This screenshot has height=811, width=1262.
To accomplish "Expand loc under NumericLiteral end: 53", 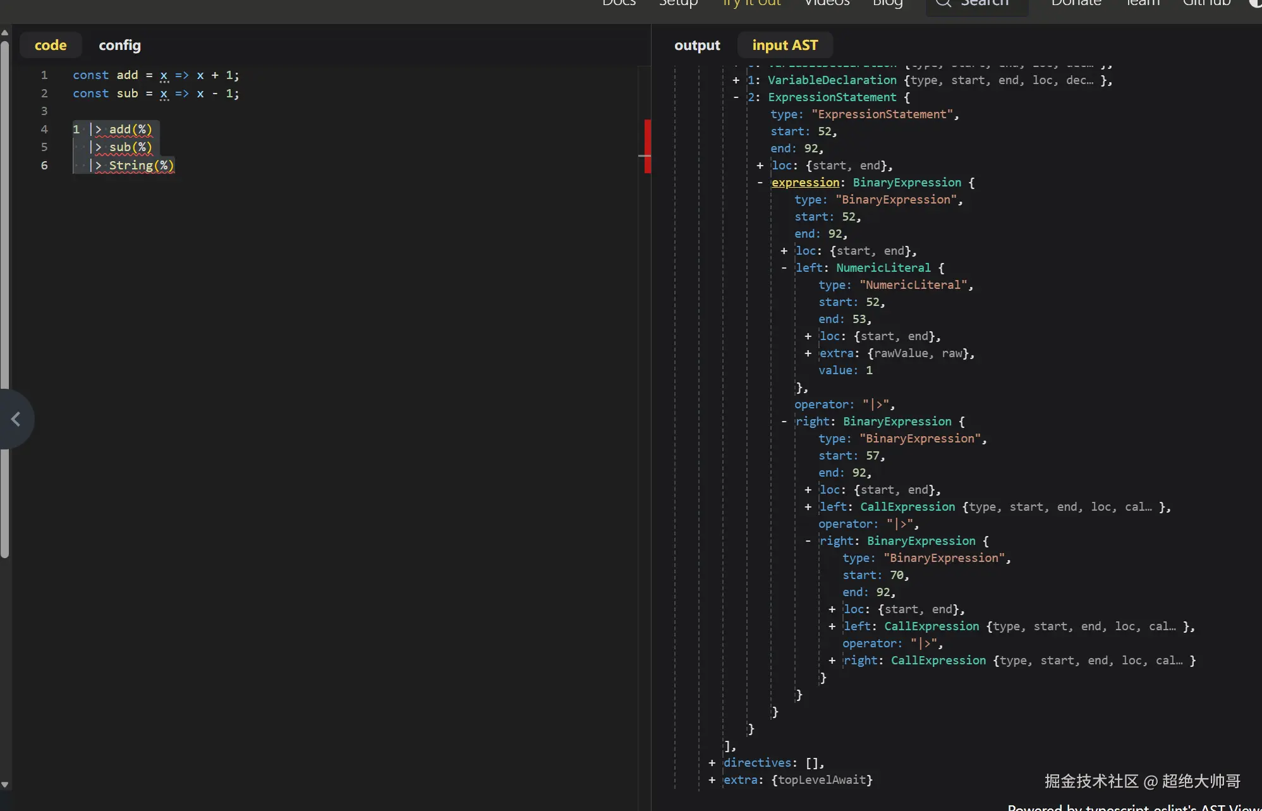I will [x=808, y=336].
